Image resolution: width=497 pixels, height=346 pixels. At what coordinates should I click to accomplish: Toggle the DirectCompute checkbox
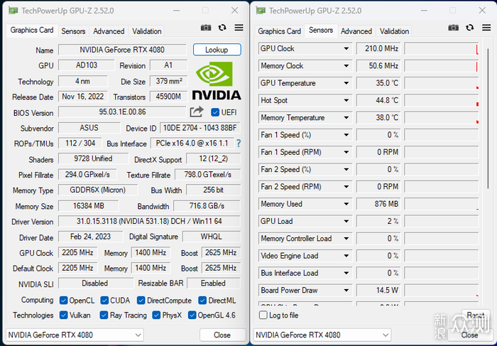pos(141,301)
